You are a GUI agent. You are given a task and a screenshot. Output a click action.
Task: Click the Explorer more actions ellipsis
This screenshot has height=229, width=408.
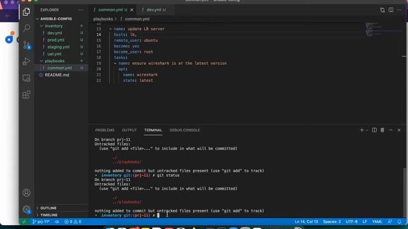pos(81,10)
